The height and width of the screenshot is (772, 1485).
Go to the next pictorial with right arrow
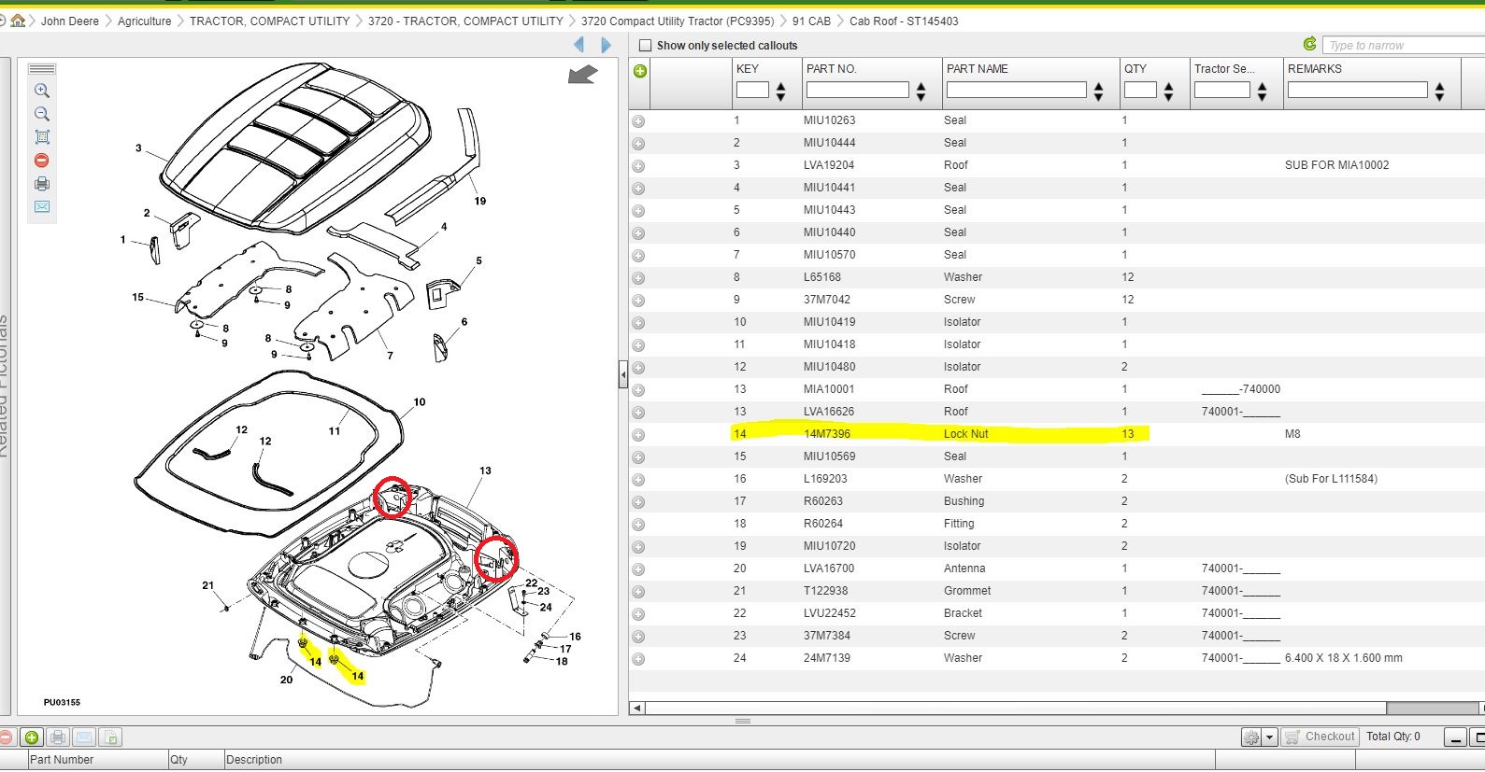coord(607,45)
